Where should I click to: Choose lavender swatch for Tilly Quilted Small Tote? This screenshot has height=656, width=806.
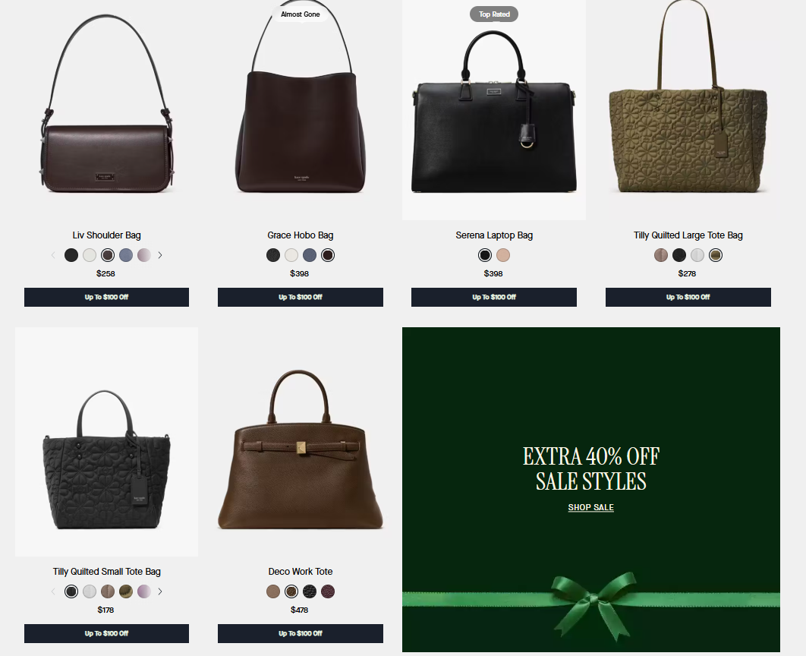coord(144,591)
